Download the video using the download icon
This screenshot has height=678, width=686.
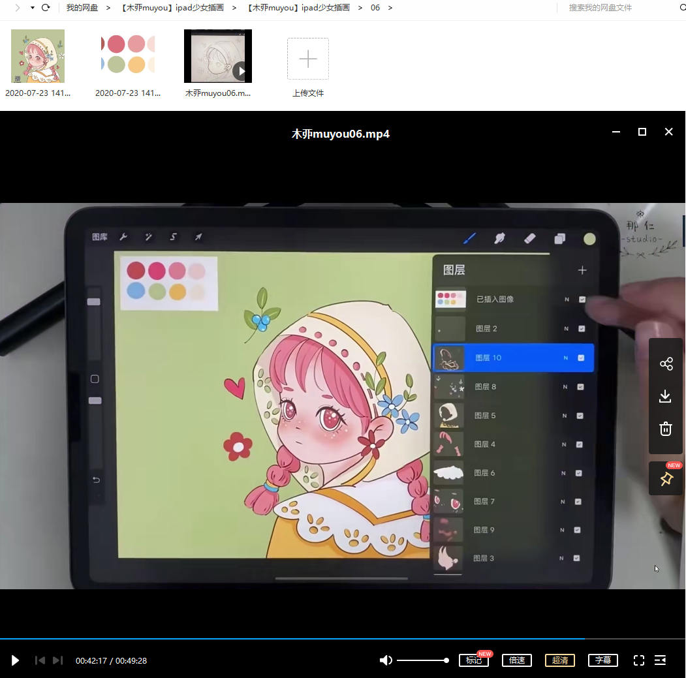pos(666,396)
